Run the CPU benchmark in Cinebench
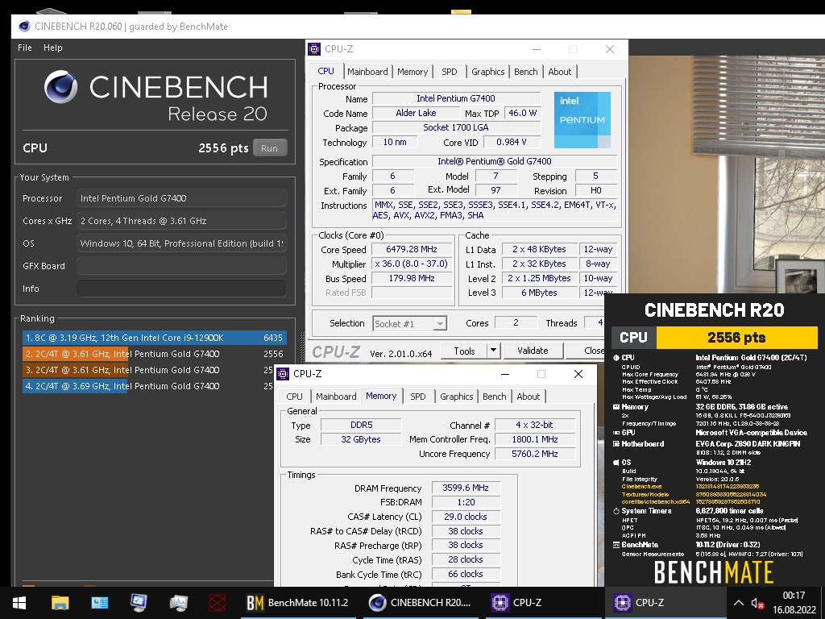 pyautogui.click(x=270, y=148)
